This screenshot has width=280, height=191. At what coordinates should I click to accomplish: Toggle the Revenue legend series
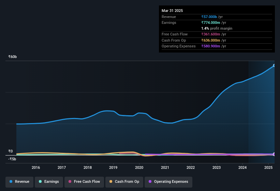(19, 182)
